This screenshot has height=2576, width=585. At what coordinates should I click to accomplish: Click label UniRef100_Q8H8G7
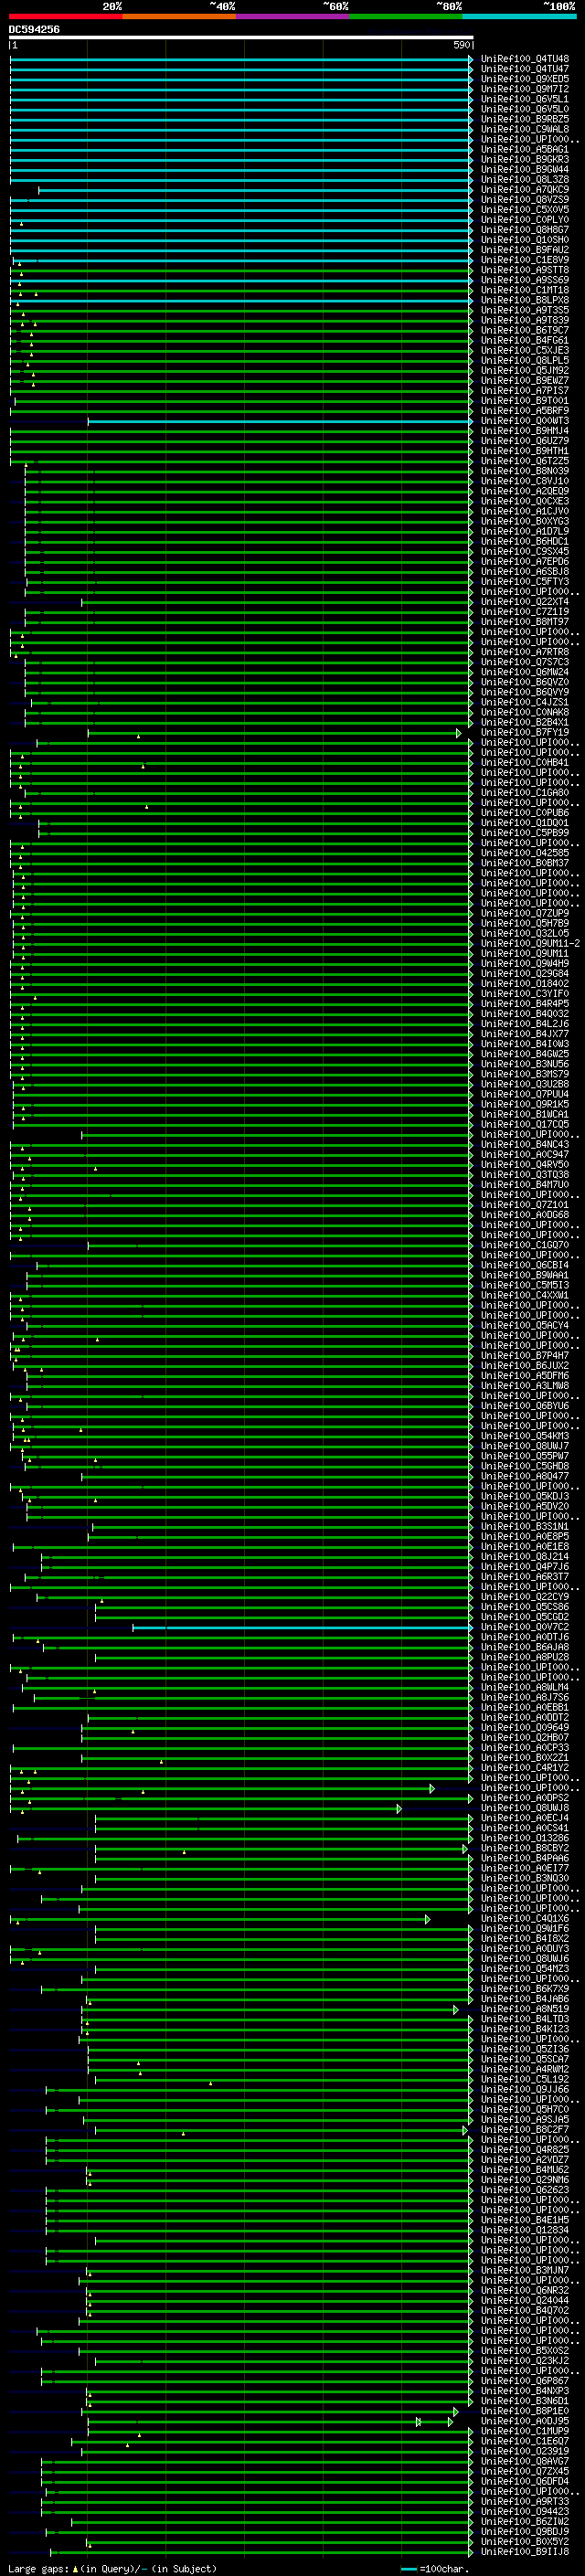coord(525,230)
